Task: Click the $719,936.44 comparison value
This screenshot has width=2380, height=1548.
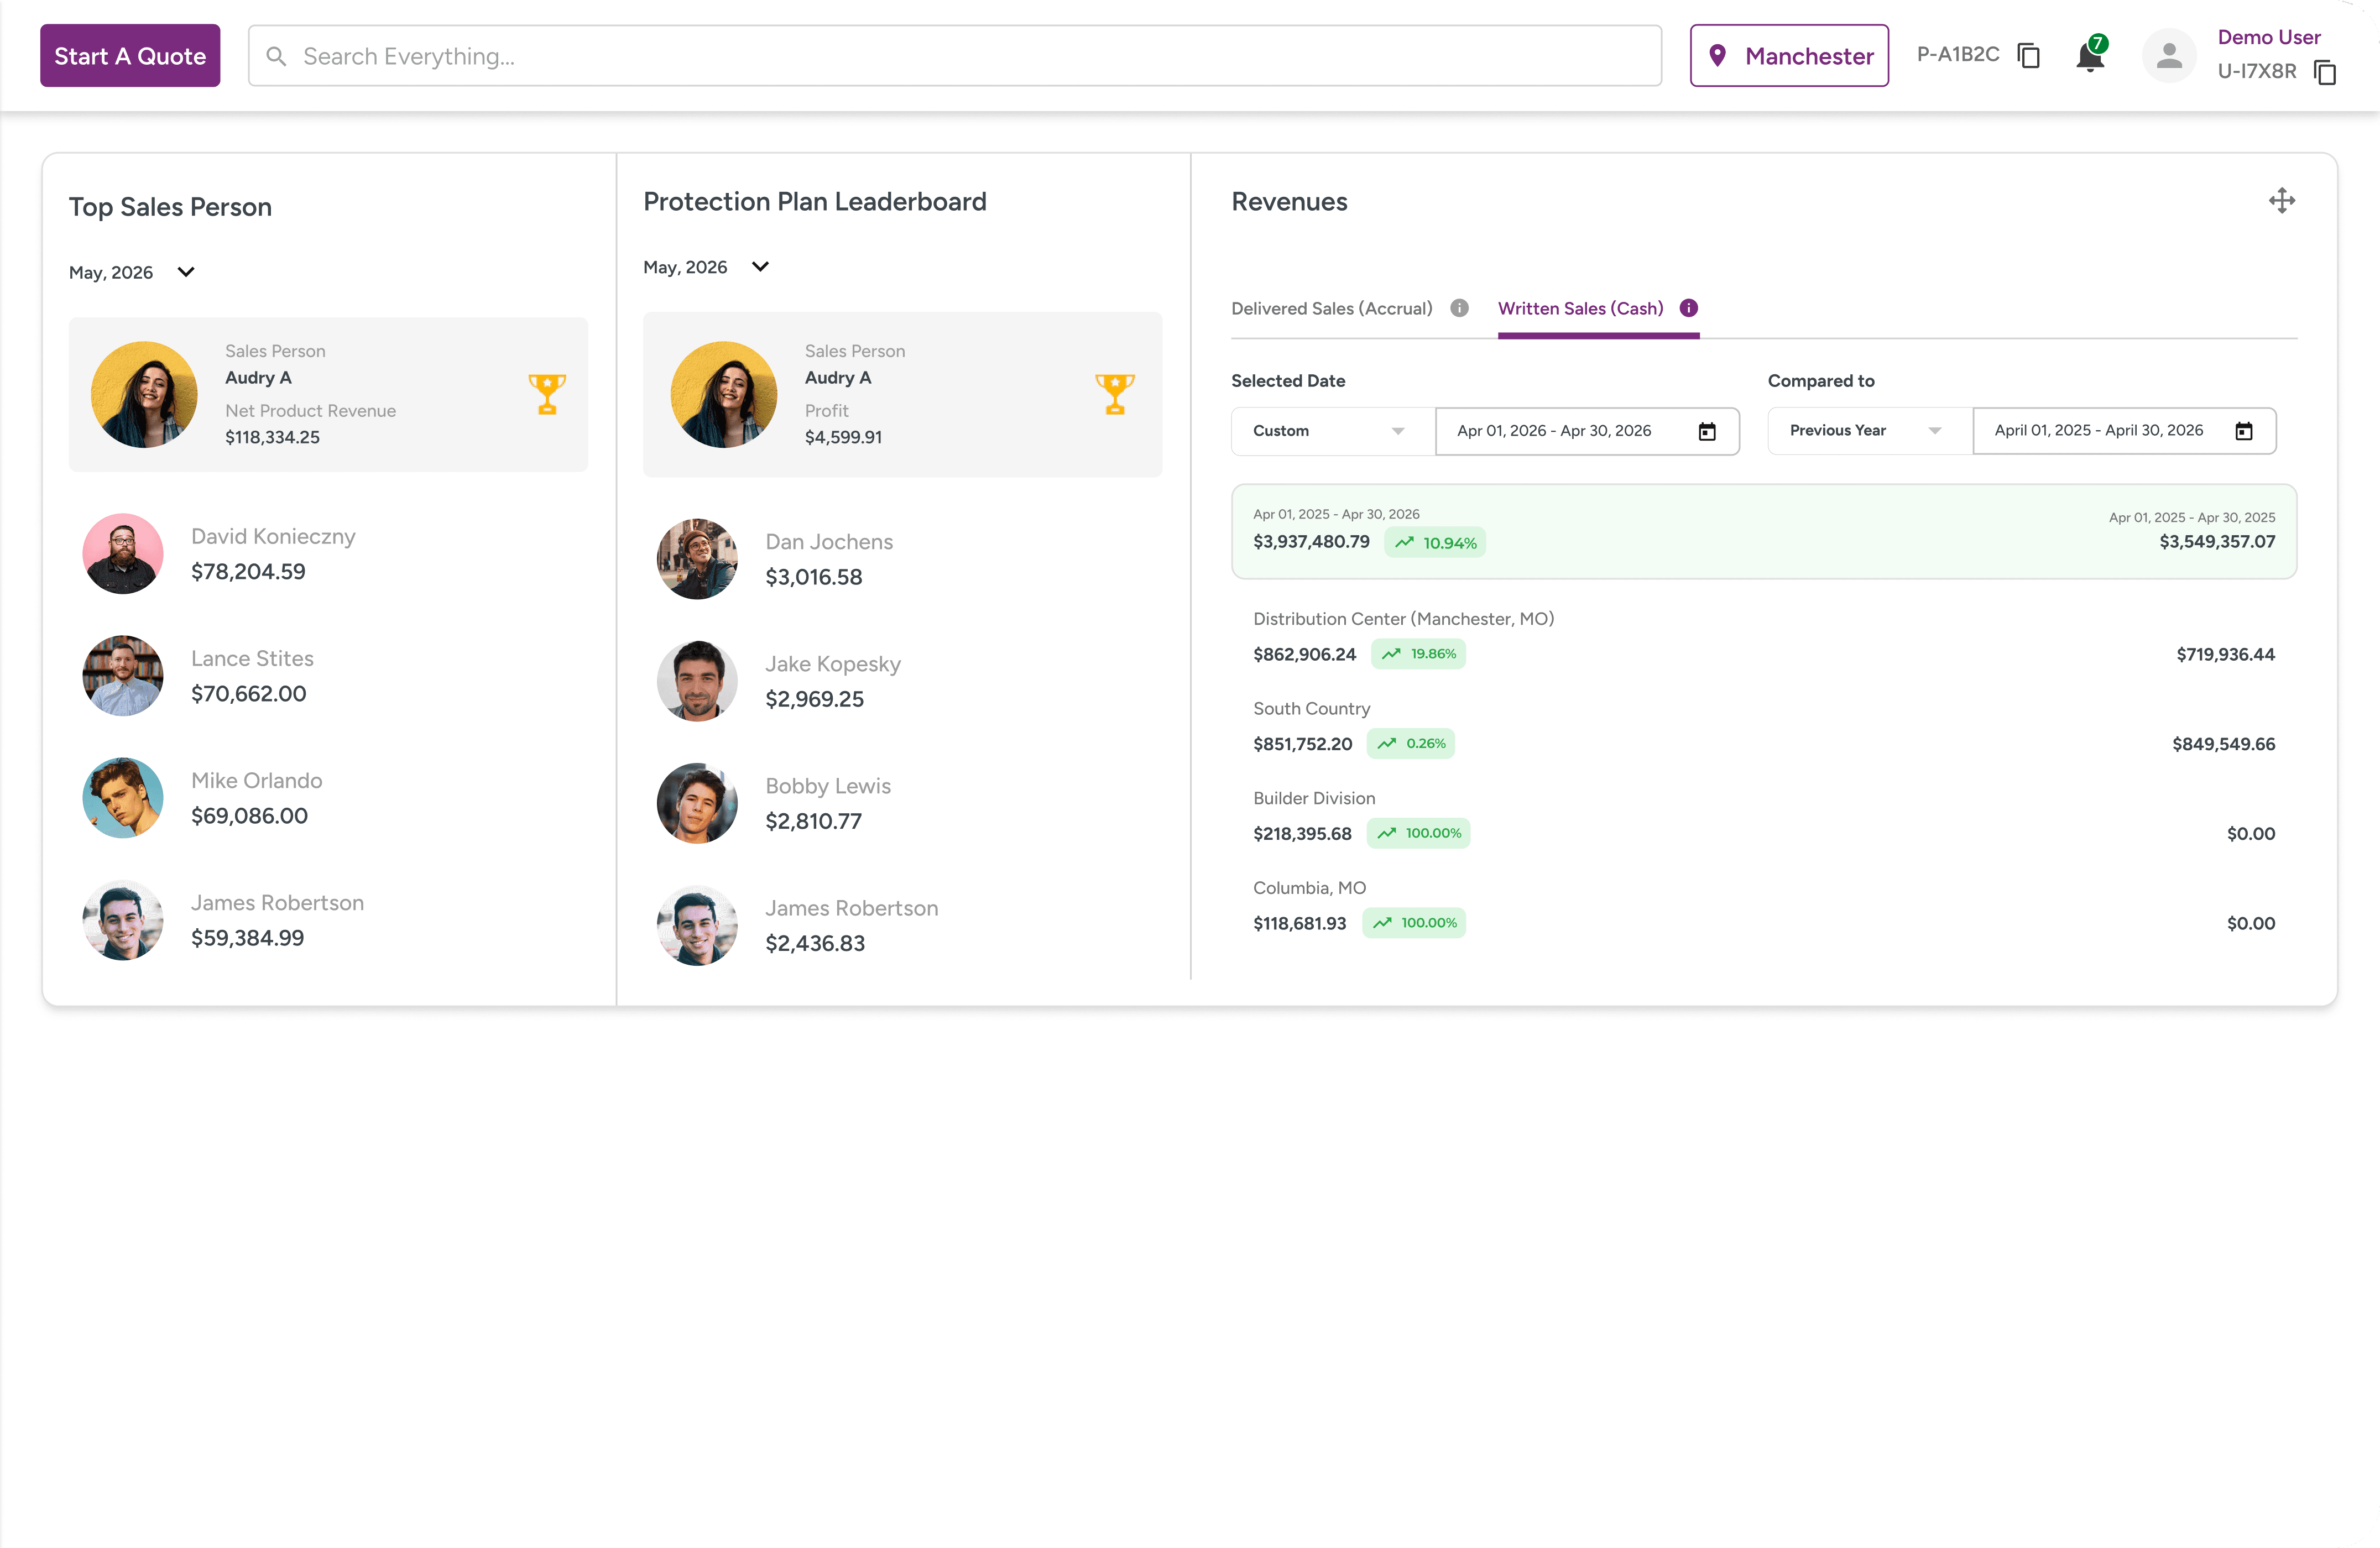Action: 2225,654
